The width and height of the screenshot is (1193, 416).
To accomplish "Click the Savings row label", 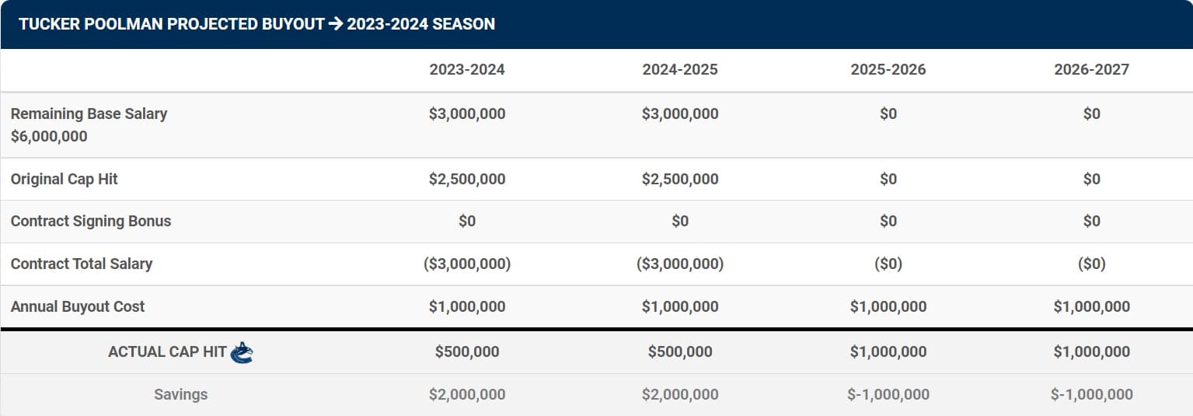I will [180, 394].
